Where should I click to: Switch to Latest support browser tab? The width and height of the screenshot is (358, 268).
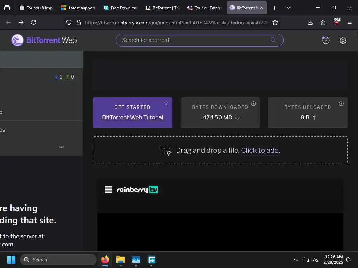point(78,8)
